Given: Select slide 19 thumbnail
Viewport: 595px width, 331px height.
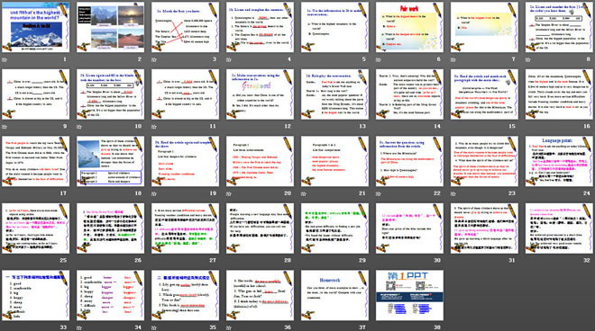Looking at the screenshot, I should coord(185,161).
